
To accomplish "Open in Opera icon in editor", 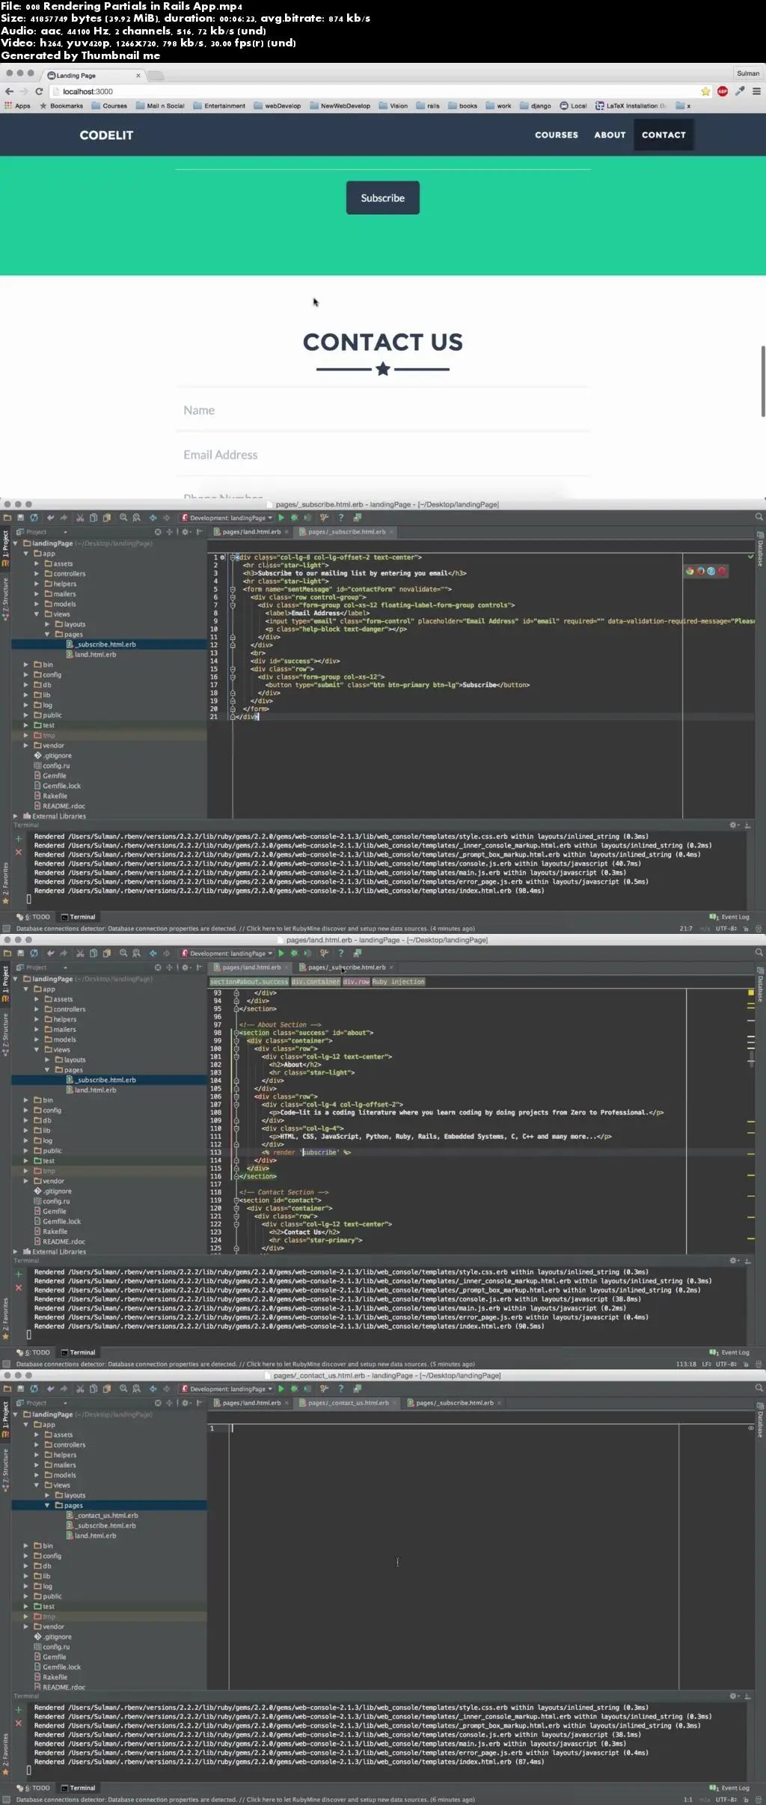I will tap(722, 571).
